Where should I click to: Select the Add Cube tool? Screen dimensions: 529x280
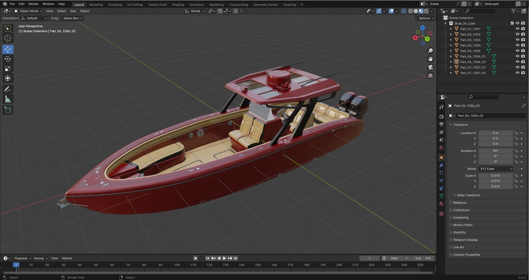pos(8,110)
